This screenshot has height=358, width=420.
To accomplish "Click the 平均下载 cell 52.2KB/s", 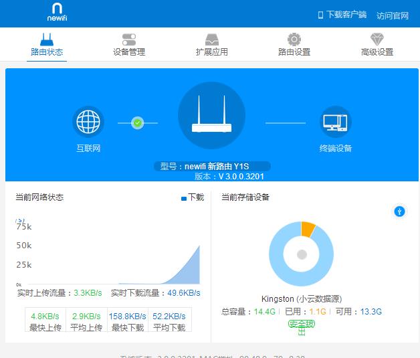I will coord(169,320).
